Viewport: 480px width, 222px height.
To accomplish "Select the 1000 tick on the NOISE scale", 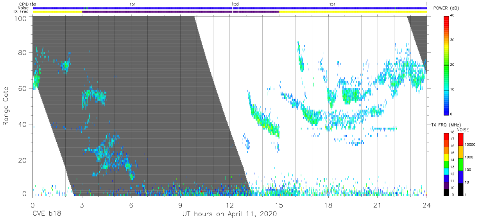I will click(469, 157).
